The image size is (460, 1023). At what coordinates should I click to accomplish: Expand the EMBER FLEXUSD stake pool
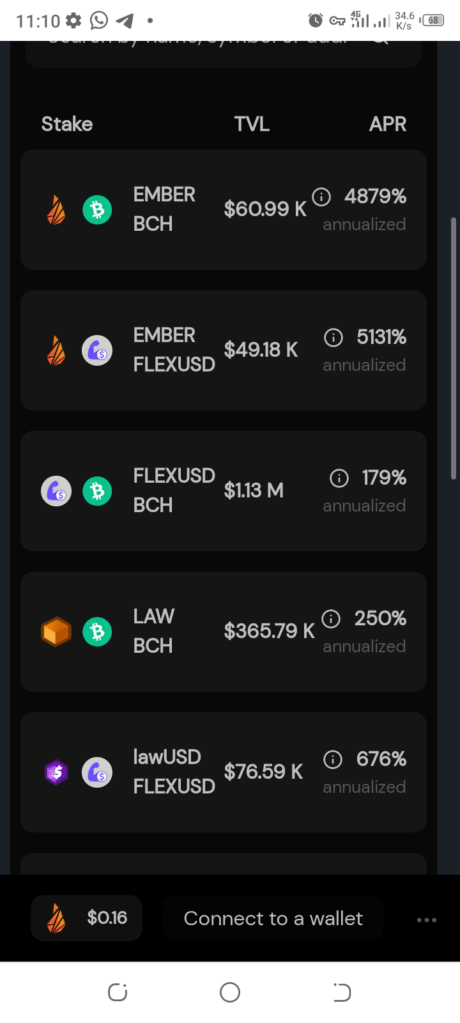click(x=224, y=350)
